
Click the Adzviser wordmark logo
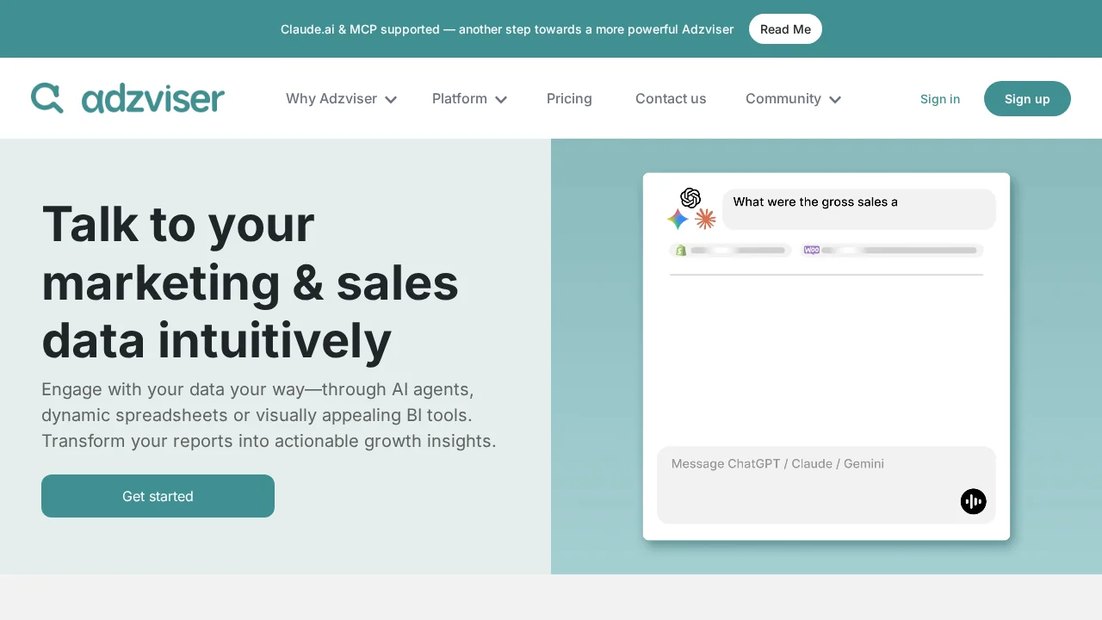click(152, 98)
